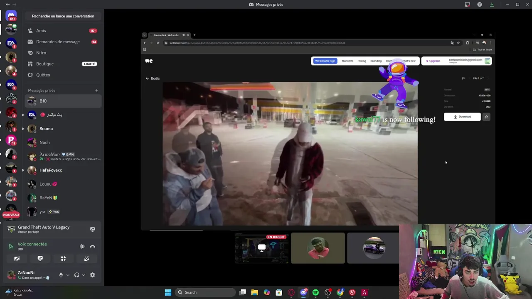Share your screen from voice panel
Screen dimensions: 532x299
click(40, 258)
